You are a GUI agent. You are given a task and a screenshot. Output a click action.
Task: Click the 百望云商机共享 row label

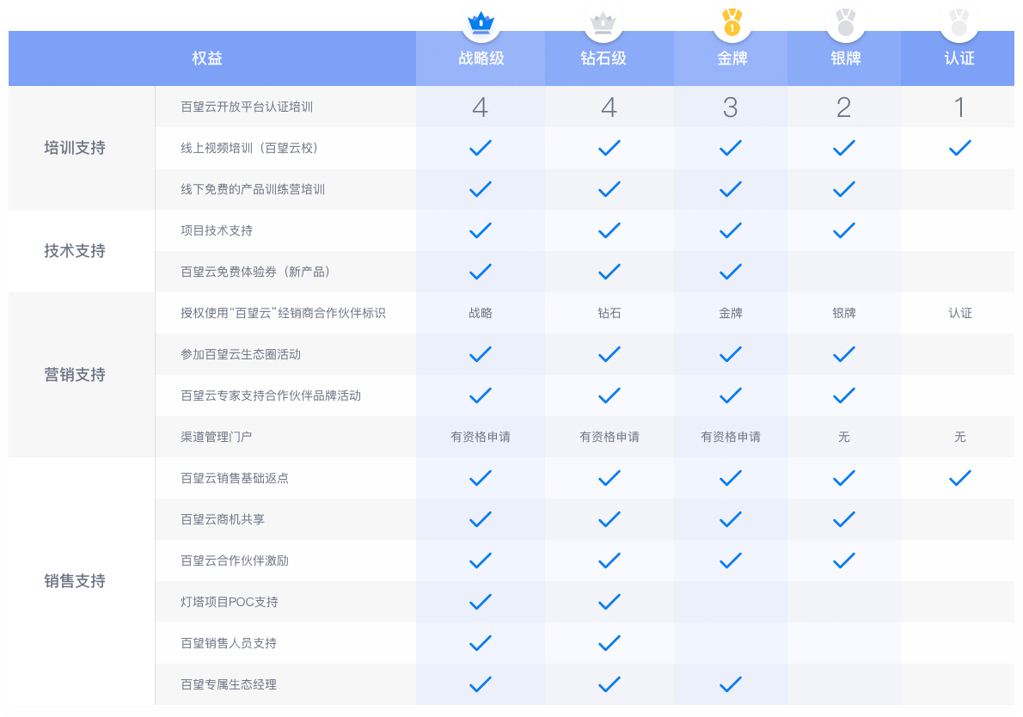click(223, 519)
